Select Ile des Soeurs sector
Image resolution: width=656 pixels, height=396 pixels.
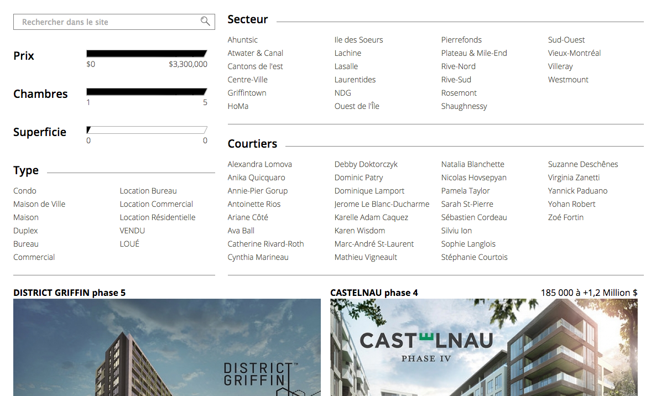[358, 40]
